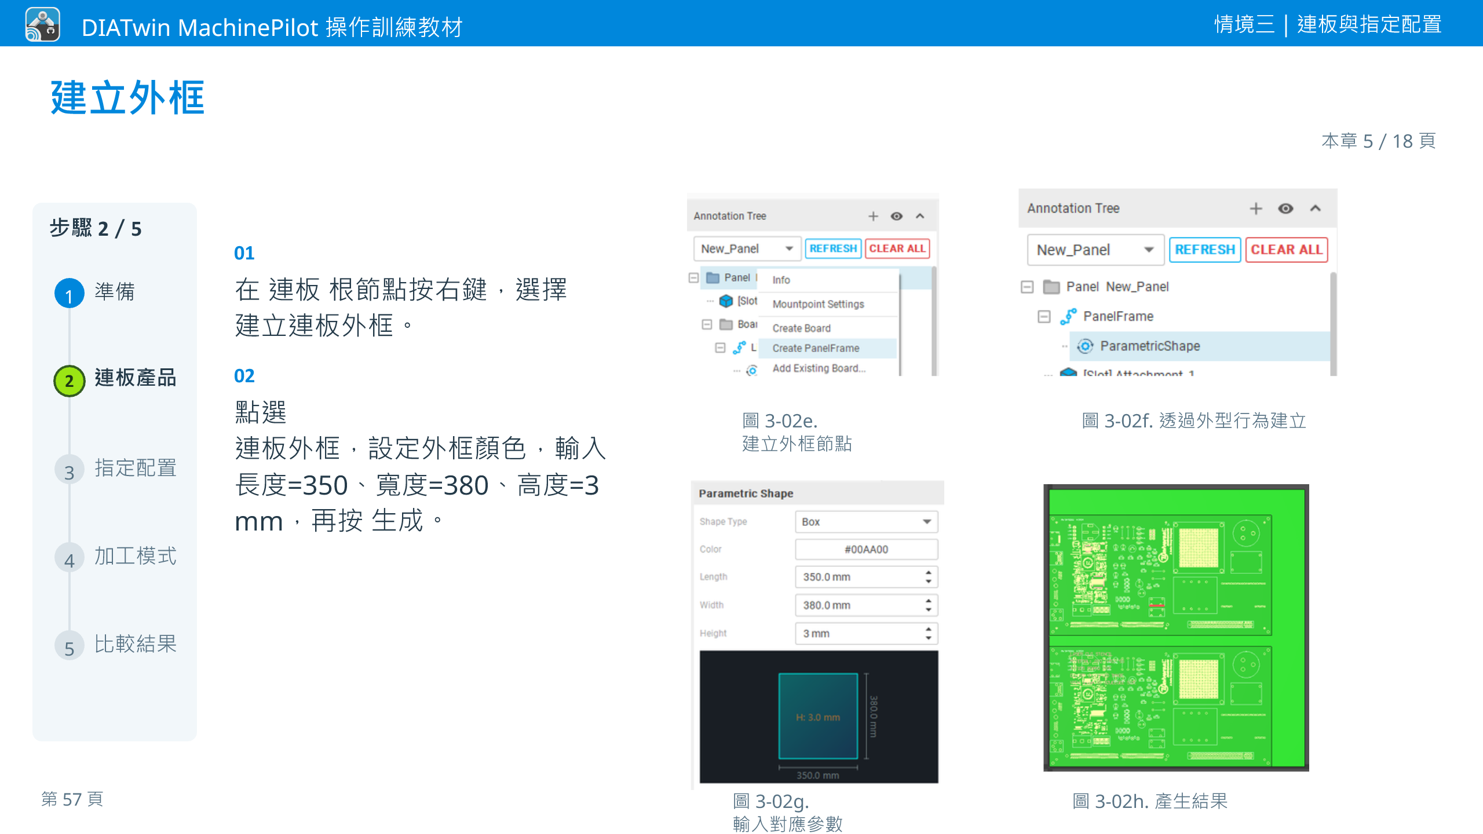
Task: Collapse the PanelFrame node
Action: coord(1044,317)
